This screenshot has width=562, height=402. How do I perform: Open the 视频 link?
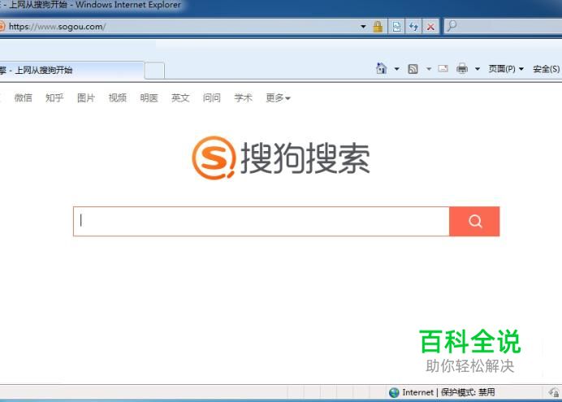(118, 97)
